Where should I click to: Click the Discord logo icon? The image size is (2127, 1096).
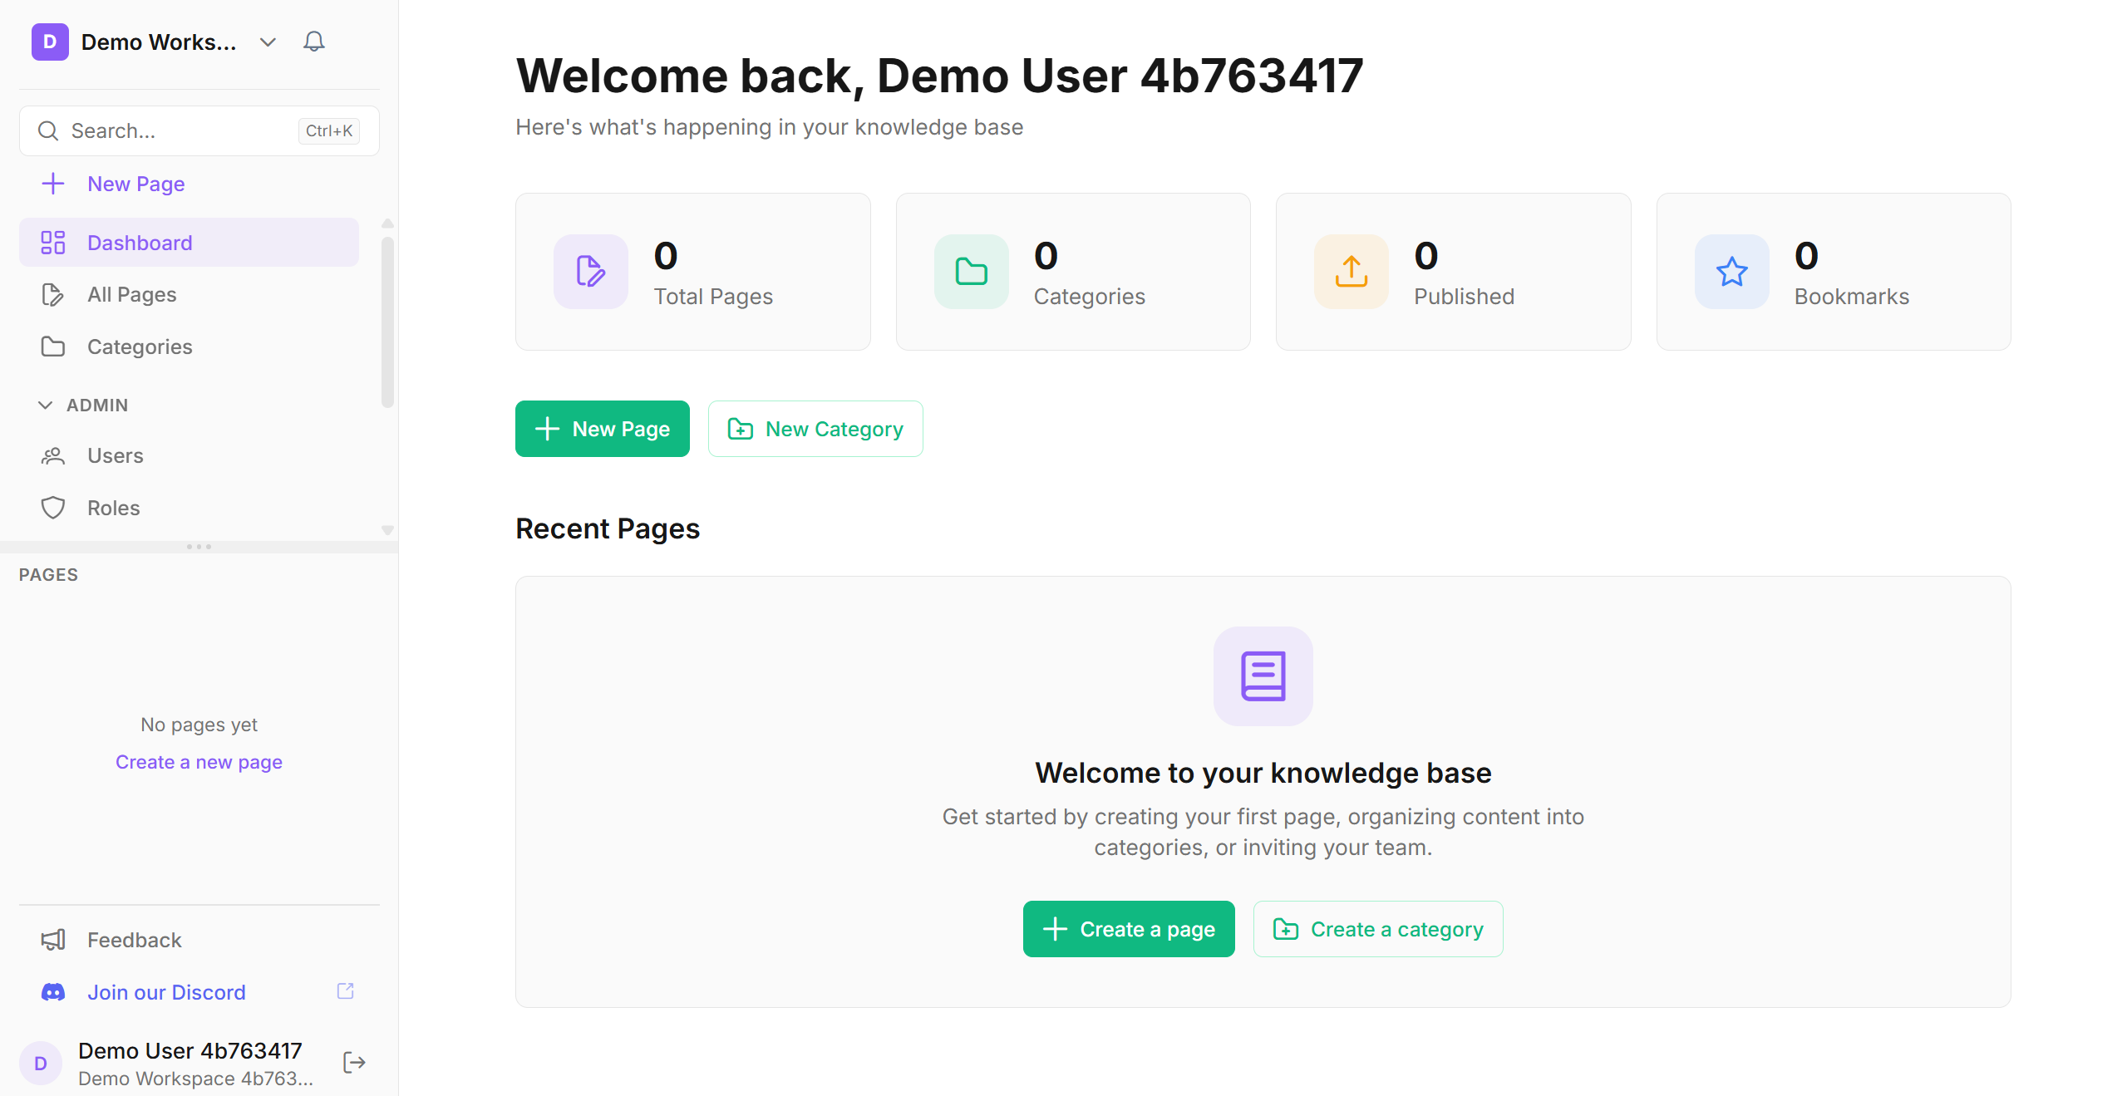pyautogui.click(x=53, y=991)
